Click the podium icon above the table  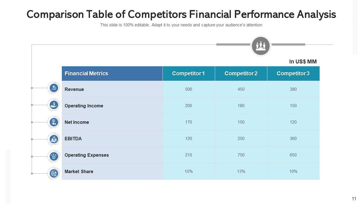click(x=261, y=46)
